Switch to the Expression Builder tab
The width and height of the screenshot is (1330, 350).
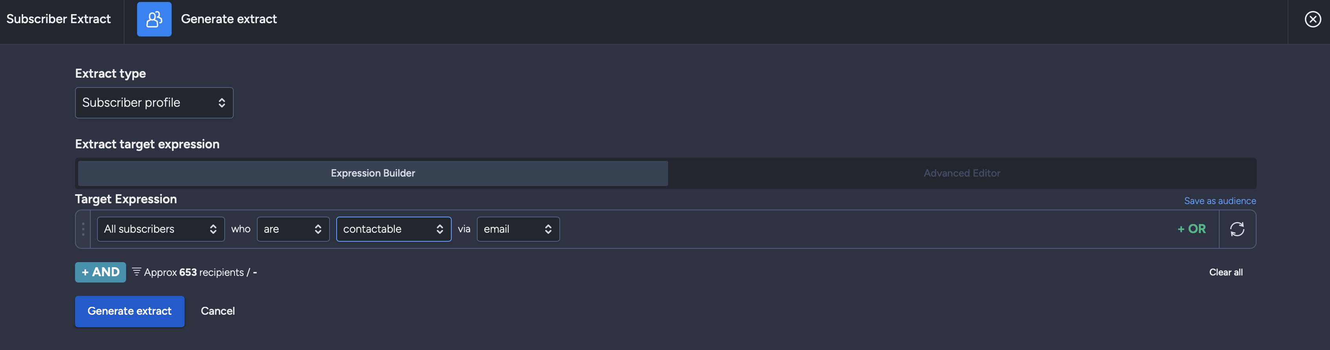click(x=373, y=173)
